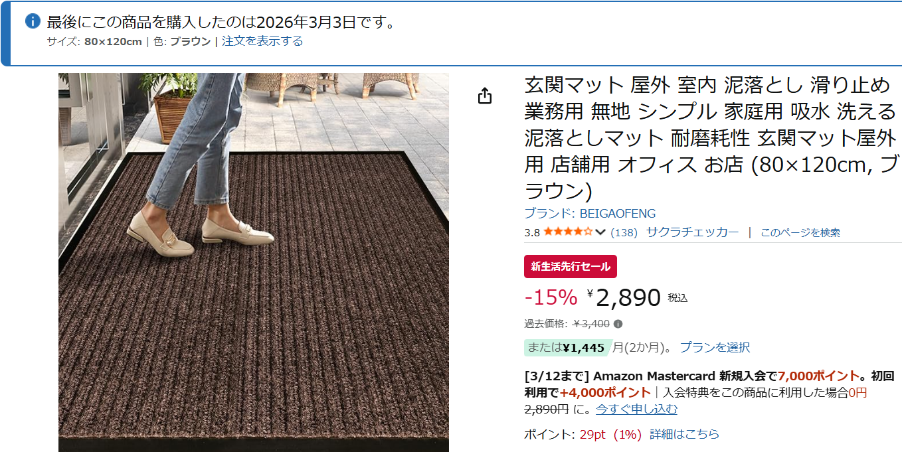
Task: Click the share icon beside product image
Action: (x=485, y=96)
